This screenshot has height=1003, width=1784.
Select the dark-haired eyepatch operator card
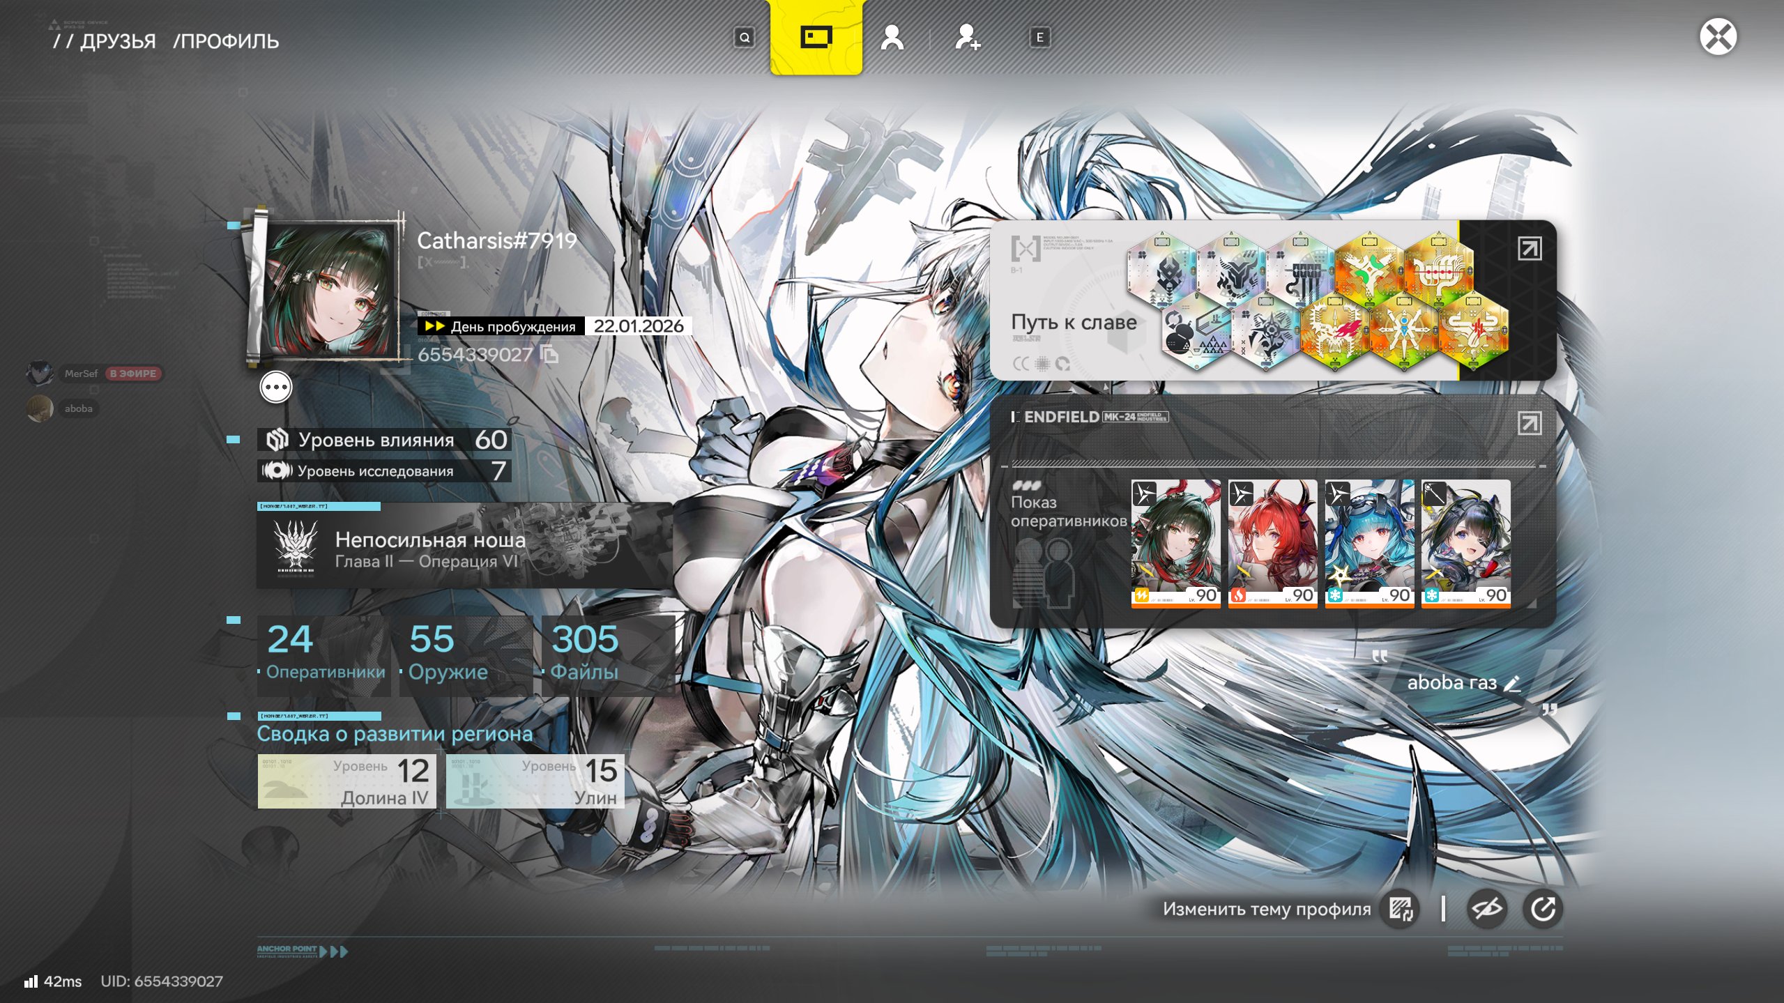point(1466,543)
